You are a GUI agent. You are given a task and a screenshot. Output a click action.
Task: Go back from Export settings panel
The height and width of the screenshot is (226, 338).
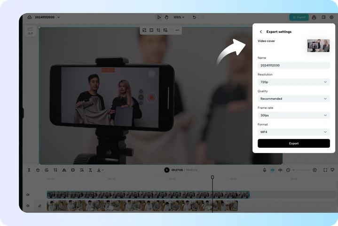[x=261, y=32]
